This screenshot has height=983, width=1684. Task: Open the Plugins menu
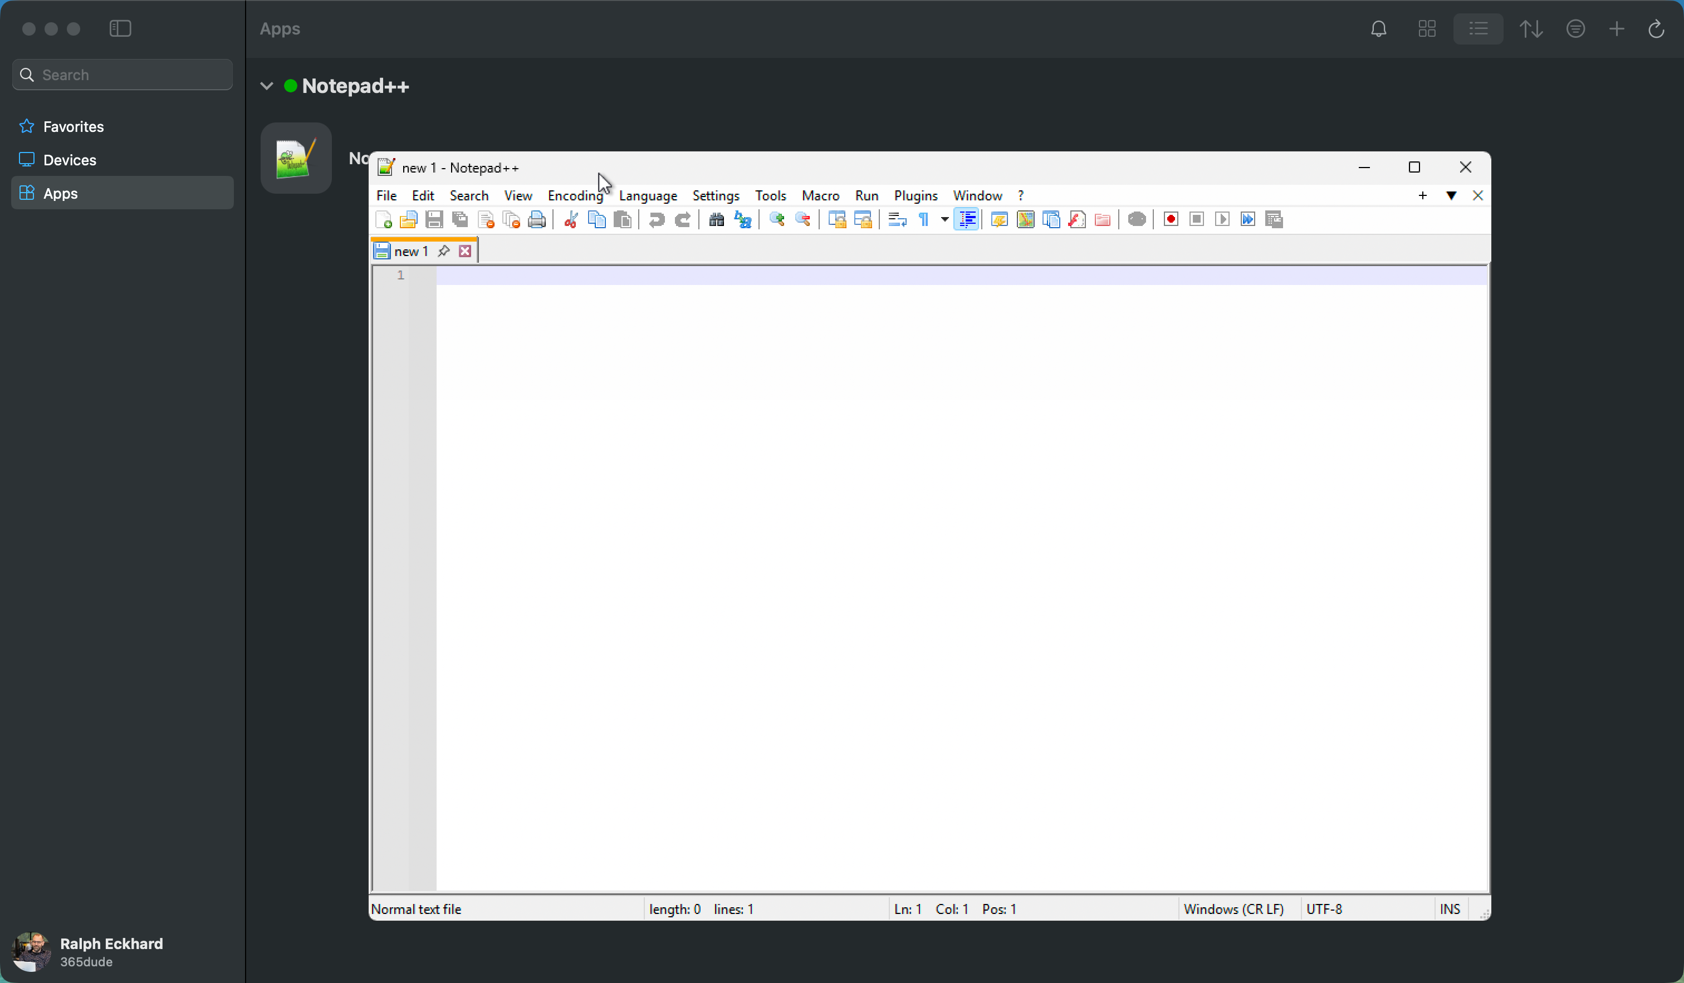pos(916,196)
